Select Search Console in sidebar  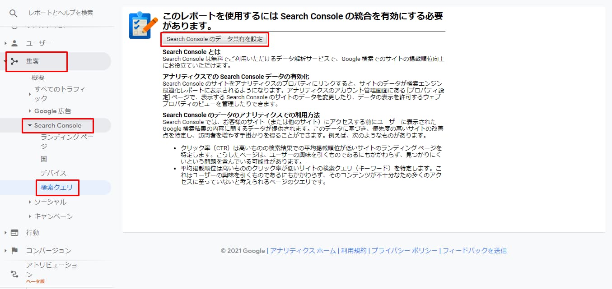click(x=58, y=125)
